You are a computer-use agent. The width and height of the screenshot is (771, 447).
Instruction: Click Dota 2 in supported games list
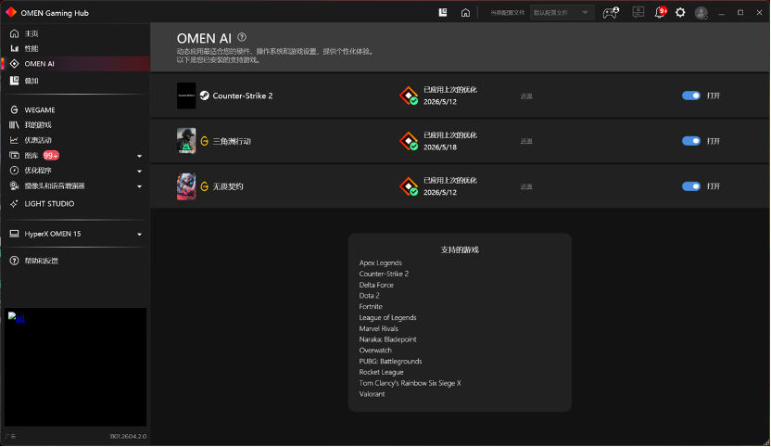coord(369,296)
